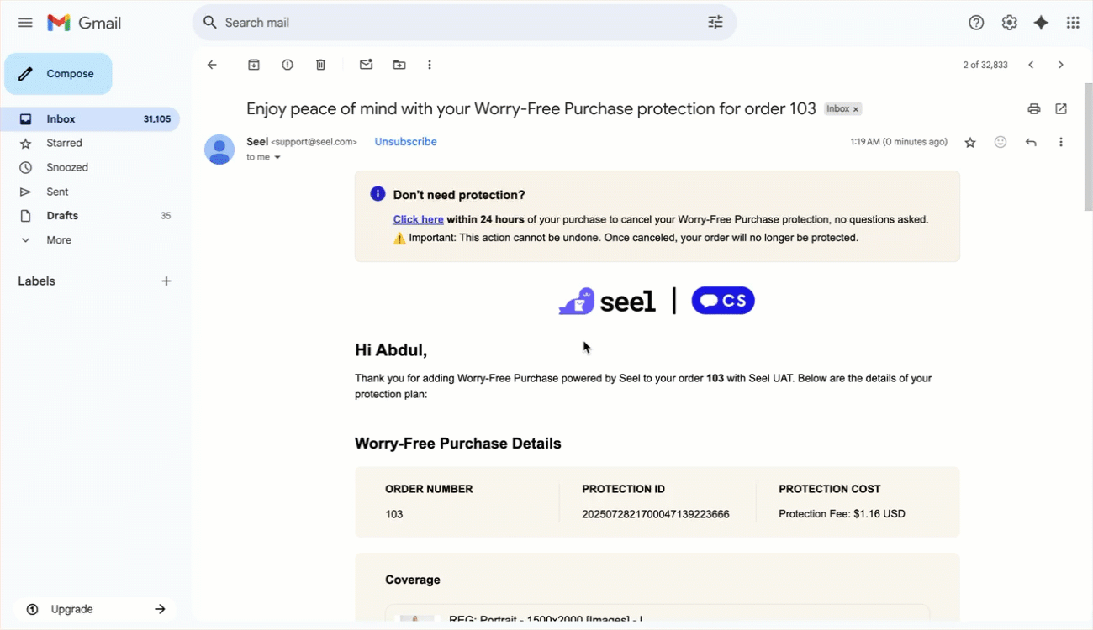Go to the Drafts folder
1093x630 pixels.
(x=62, y=216)
